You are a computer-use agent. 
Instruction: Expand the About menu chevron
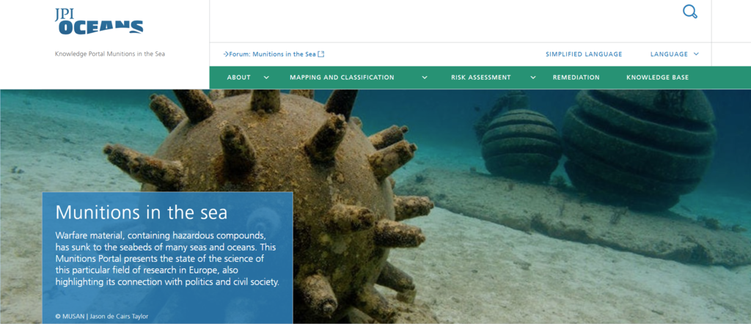(x=266, y=78)
